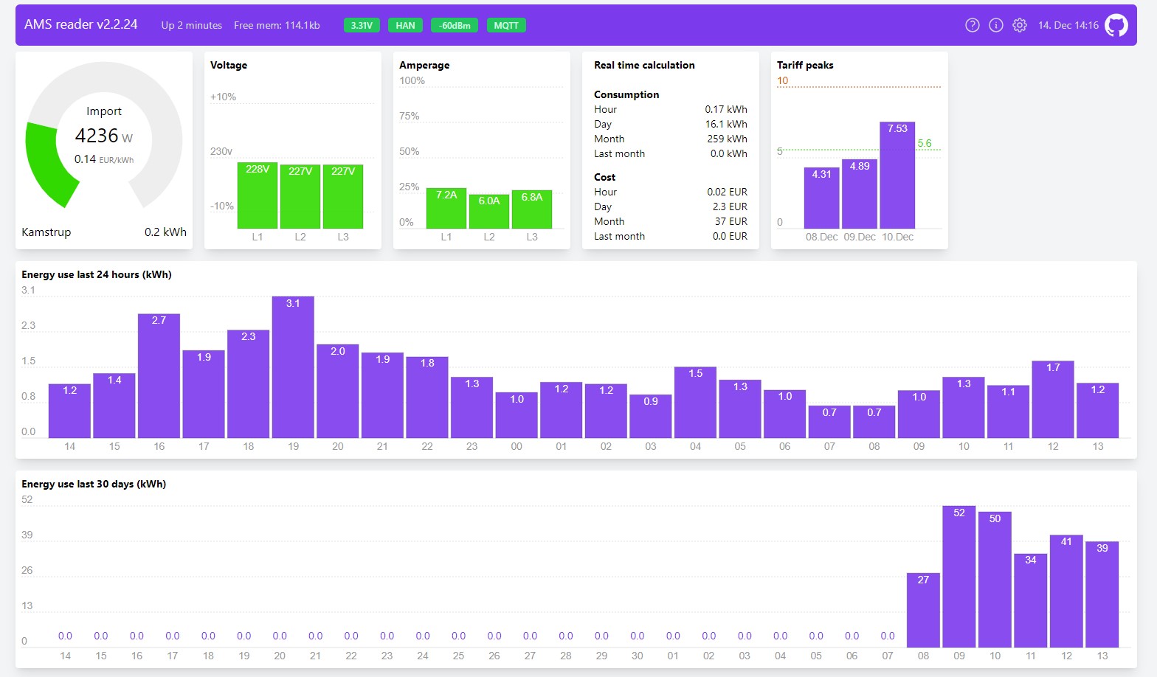Open the GitHub logo link
Screen dimensions: 1157x677
click(1116, 25)
